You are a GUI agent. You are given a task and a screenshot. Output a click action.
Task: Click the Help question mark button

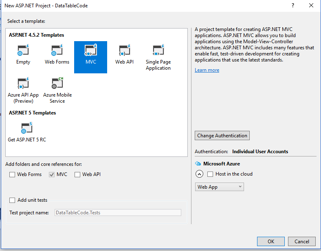(281, 5)
